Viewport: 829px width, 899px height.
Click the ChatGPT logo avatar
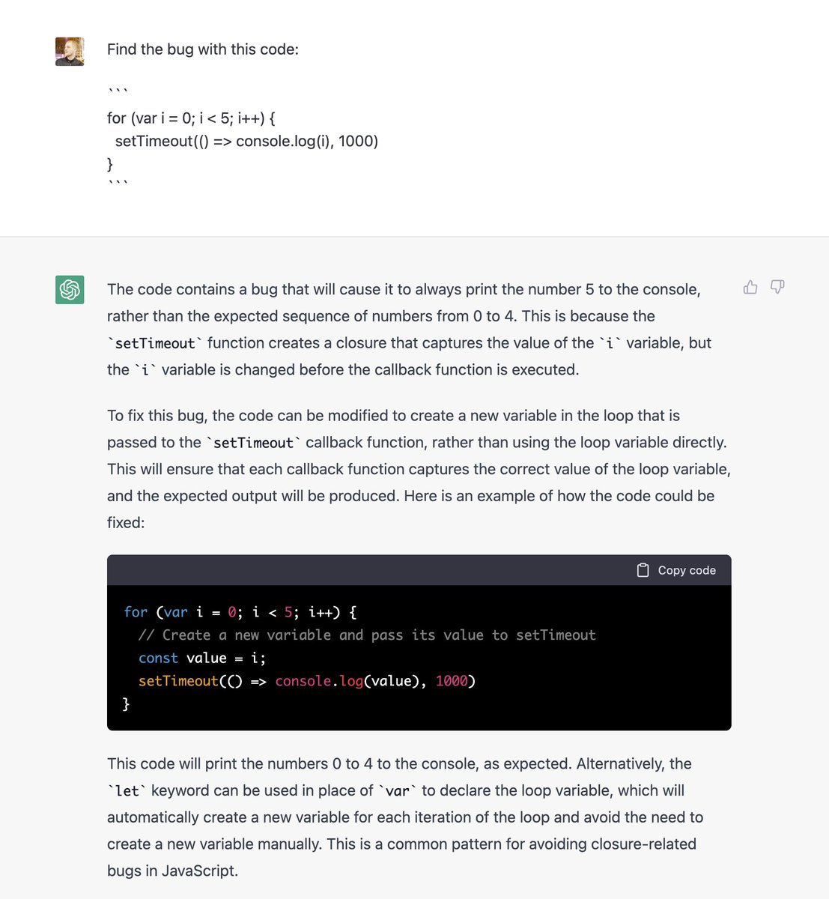pyautogui.click(x=70, y=289)
